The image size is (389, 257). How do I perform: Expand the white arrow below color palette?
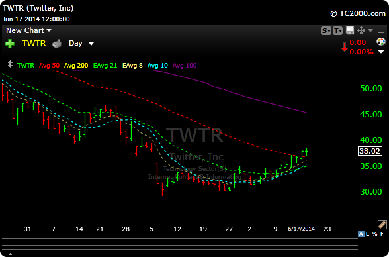point(381,52)
